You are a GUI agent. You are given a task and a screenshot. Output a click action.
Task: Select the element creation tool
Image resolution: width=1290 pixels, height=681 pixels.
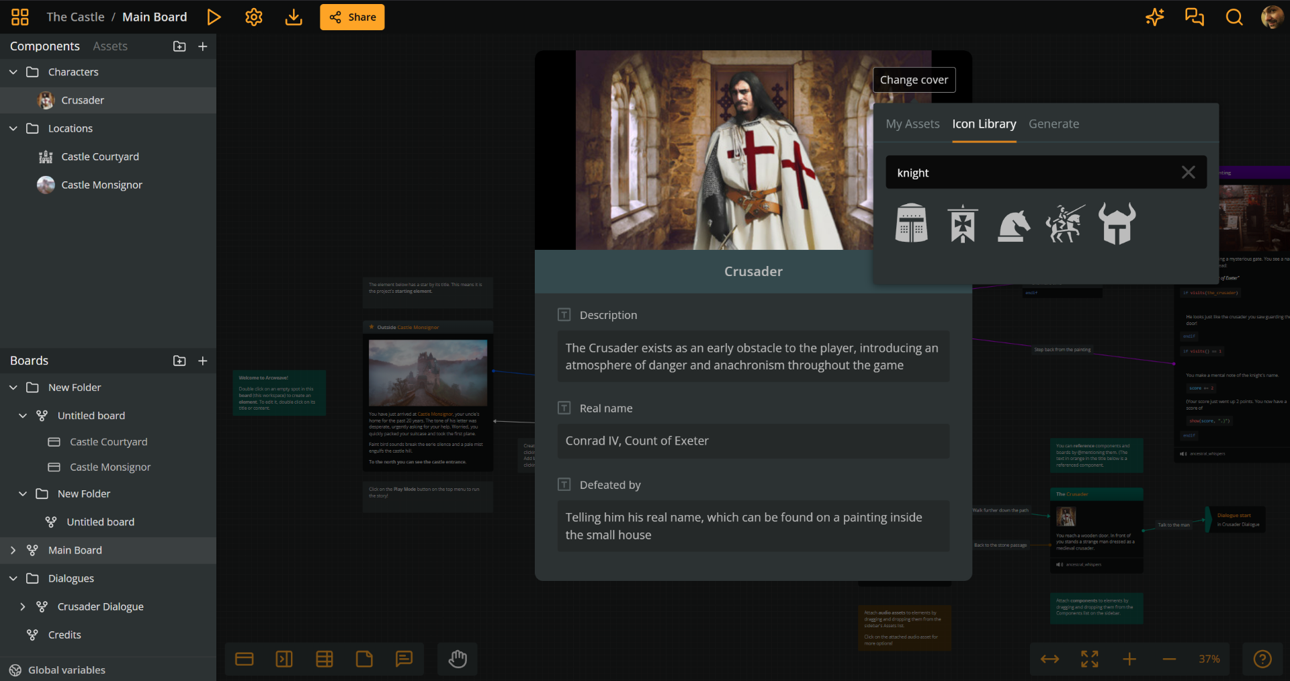244,659
